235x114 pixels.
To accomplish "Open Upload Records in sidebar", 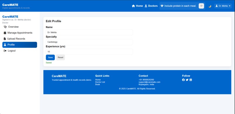I will tap(20, 39).
